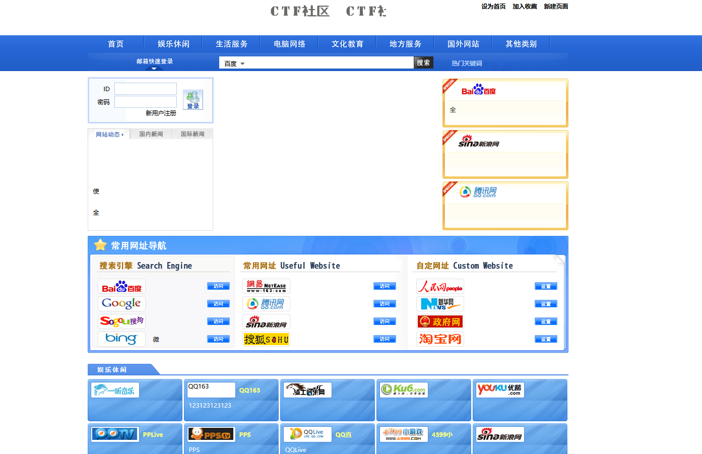The height and width of the screenshot is (454, 702).
Task: Open the 娱乐休闲 nav menu item
Action: tap(173, 44)
